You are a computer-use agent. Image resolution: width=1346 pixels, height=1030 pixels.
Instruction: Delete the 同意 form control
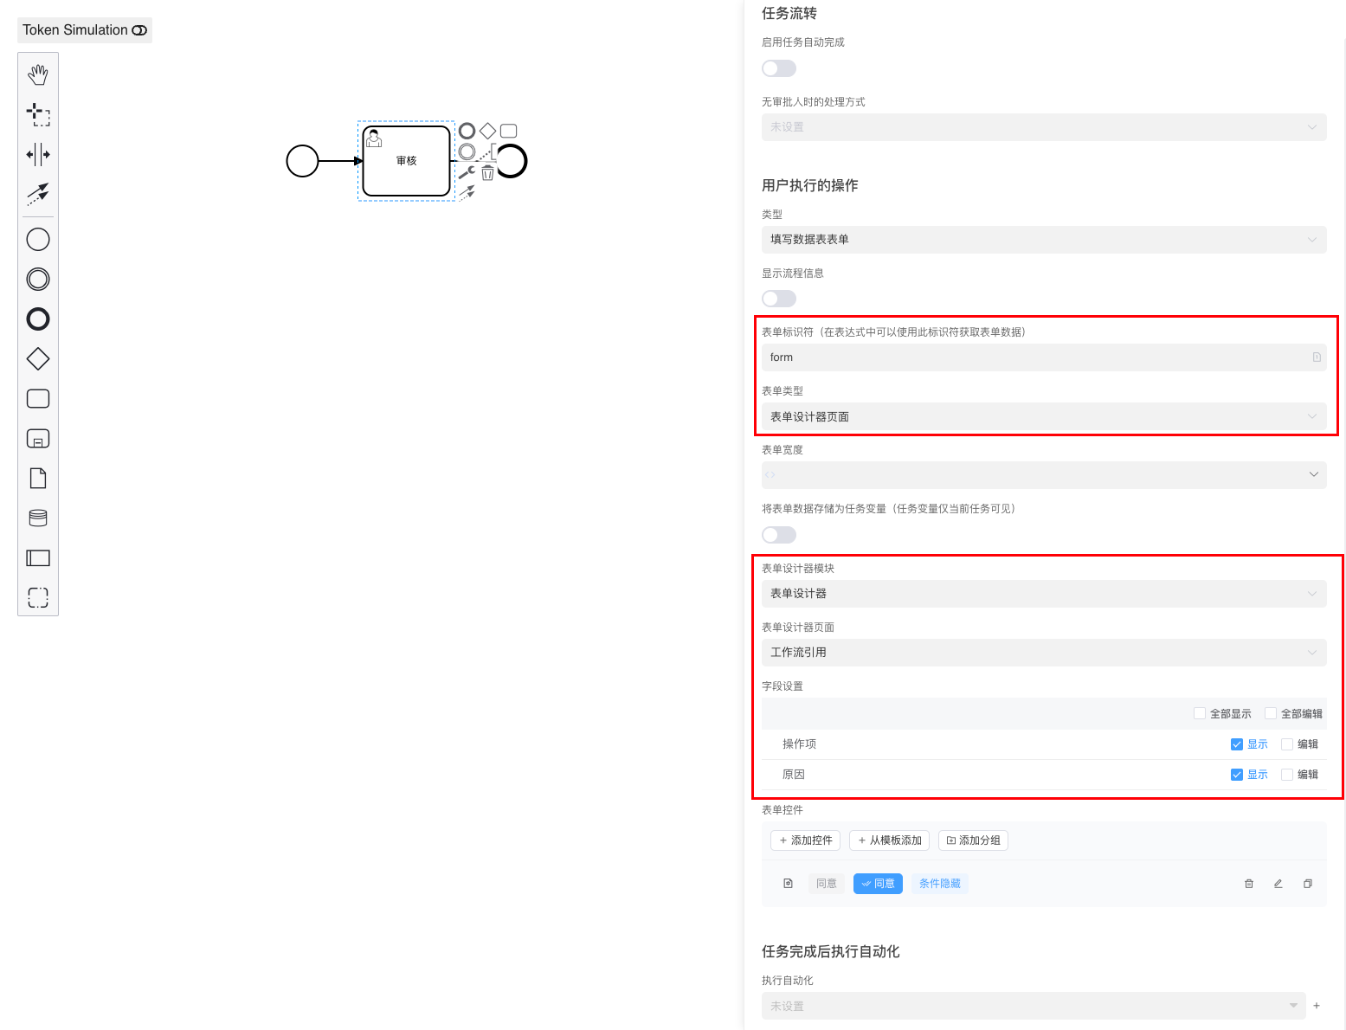click(x=1248, y=884)
